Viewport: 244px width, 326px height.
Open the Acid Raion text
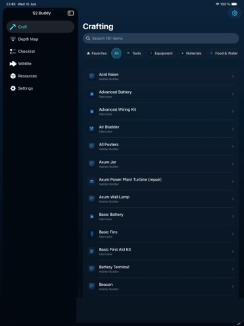tap(108, 75)
